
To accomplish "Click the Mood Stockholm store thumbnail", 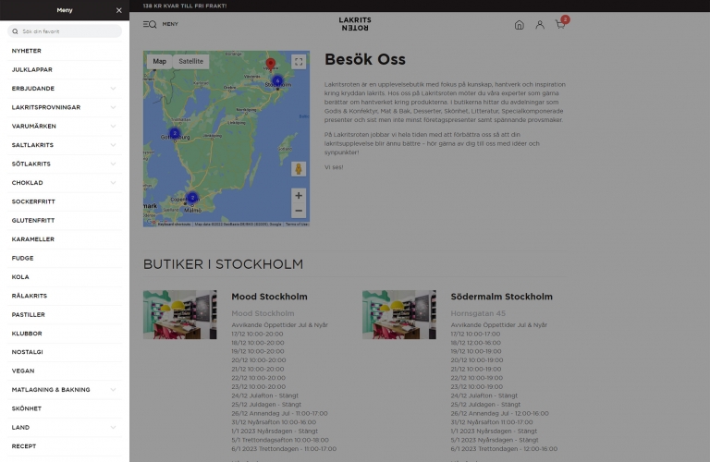I will click(179, 314).
